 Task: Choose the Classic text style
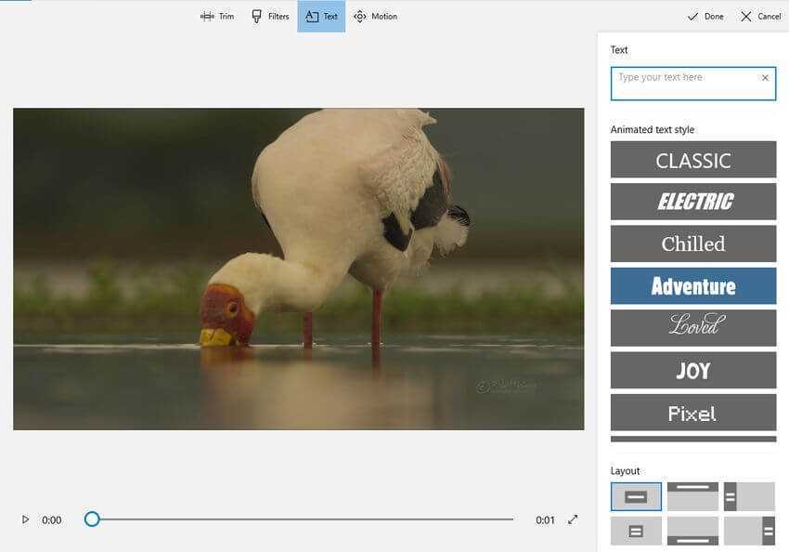coord(693,160)
